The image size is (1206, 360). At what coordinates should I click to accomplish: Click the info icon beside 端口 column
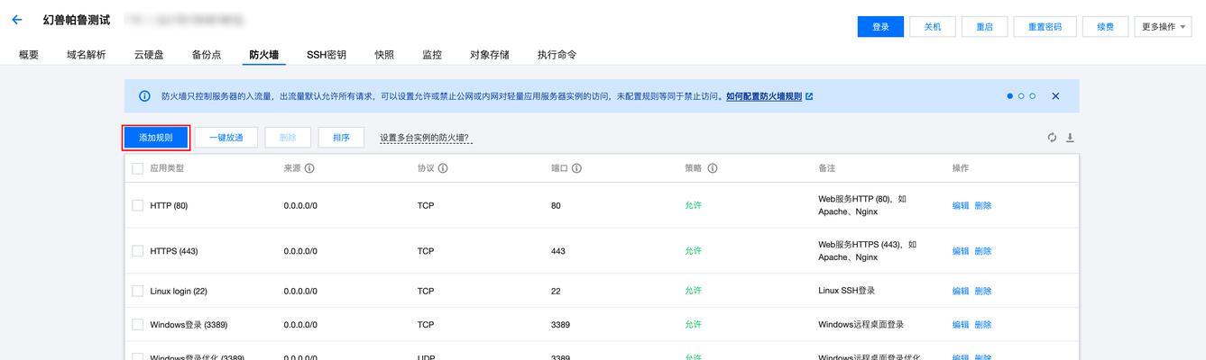(x=576, y=168)
